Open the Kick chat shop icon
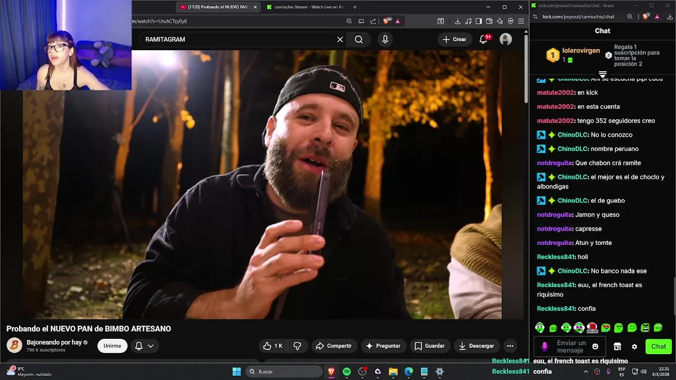 617,347
